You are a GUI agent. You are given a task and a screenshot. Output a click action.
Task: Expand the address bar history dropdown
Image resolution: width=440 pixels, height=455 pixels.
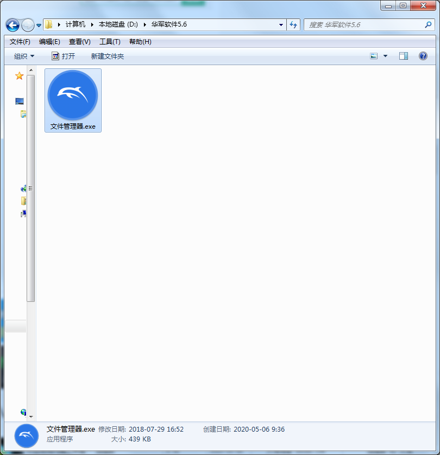(281, 24)
